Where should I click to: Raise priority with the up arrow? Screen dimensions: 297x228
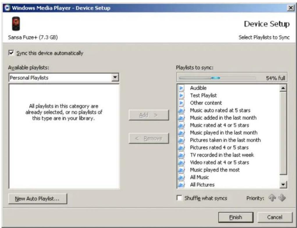tap(272, 198)
